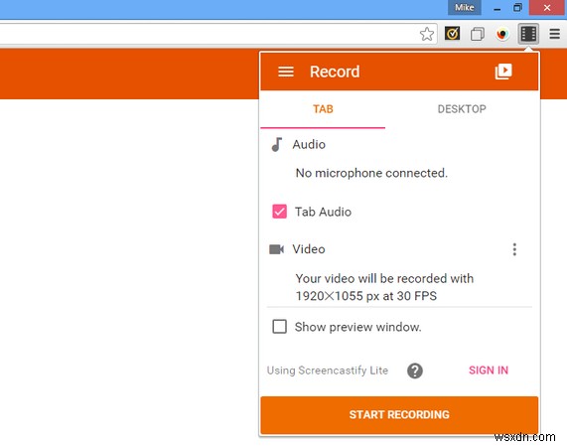The width and height of the screenshot is (567, 447).
Task: Click the SIGN IN link
Action: click(x=489, y=371)
